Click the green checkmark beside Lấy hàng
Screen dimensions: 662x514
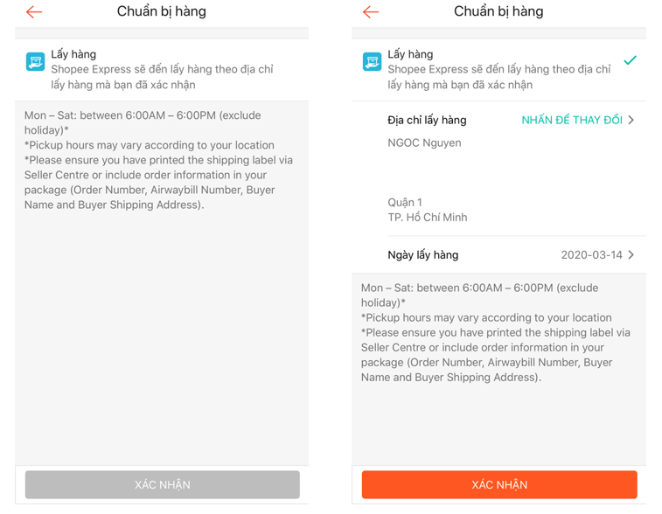click(x=630, y=60)
